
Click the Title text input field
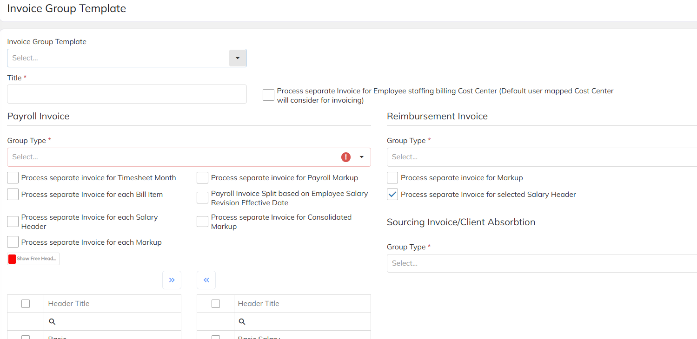click(x=126, y=94)
